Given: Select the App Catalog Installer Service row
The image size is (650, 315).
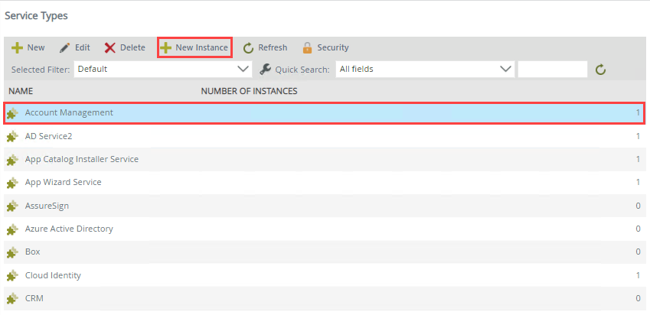Looking at the screenshot, I should coord(324,159).
